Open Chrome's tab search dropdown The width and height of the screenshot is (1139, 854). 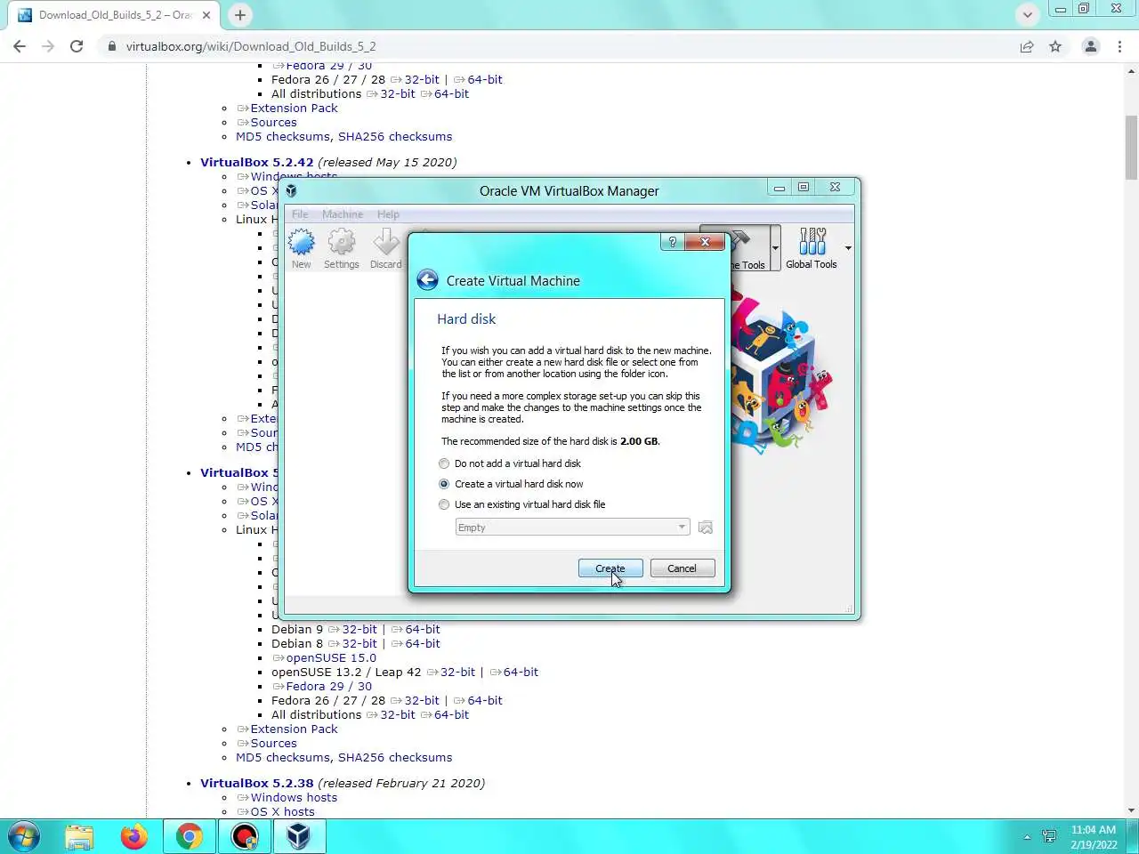1027,14
